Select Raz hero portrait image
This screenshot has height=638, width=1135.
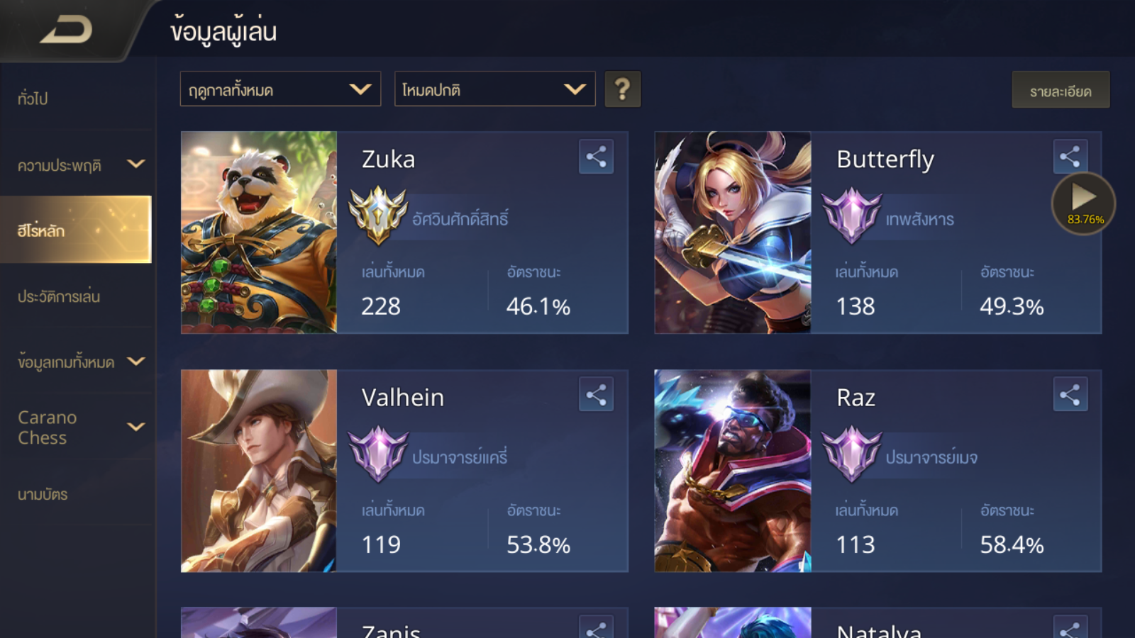point(733,471)
